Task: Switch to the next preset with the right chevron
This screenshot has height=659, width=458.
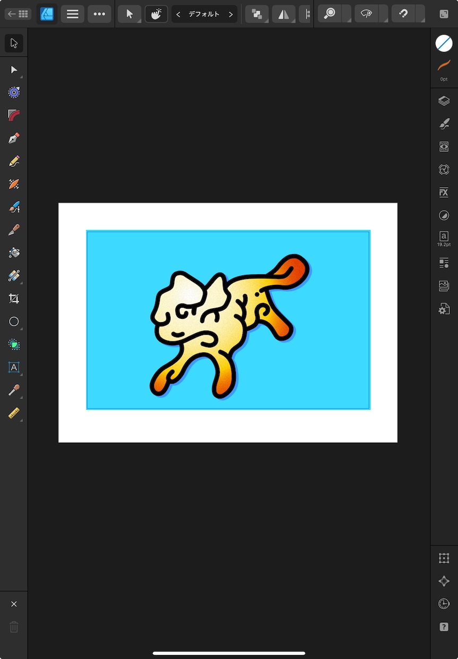Action: [231, 14]
